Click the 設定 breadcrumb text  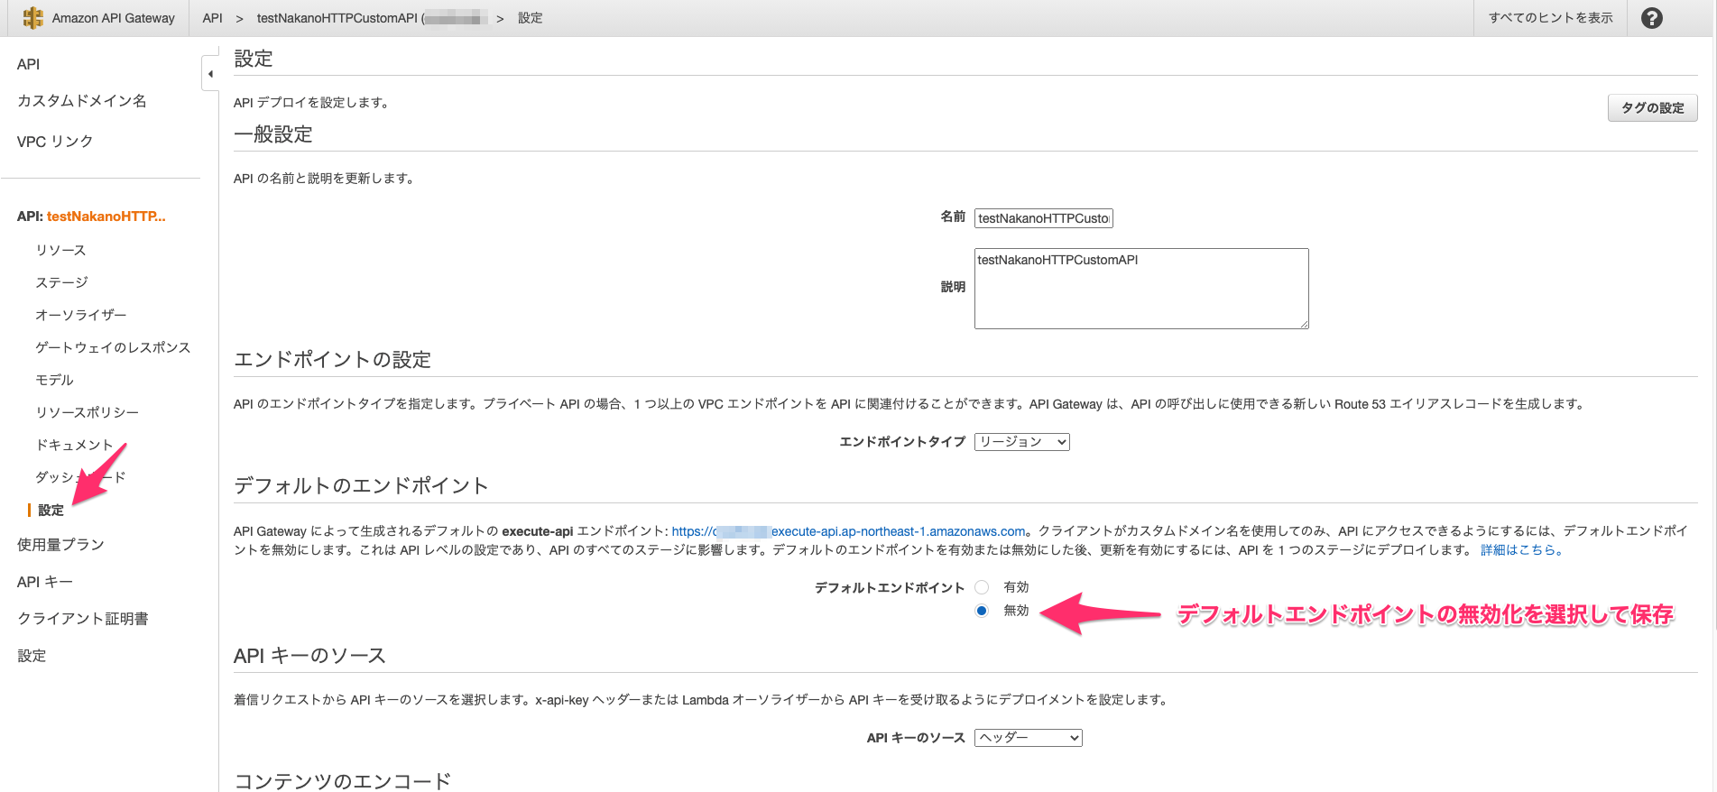click(x=530, y=18)
